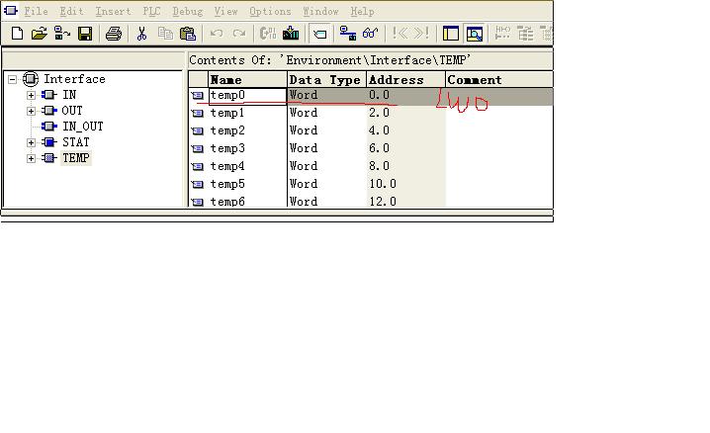The height and width of the screenshot is (433, 710).
Task: Click the New file toolbar icon
Action: [x=17, y=33]
